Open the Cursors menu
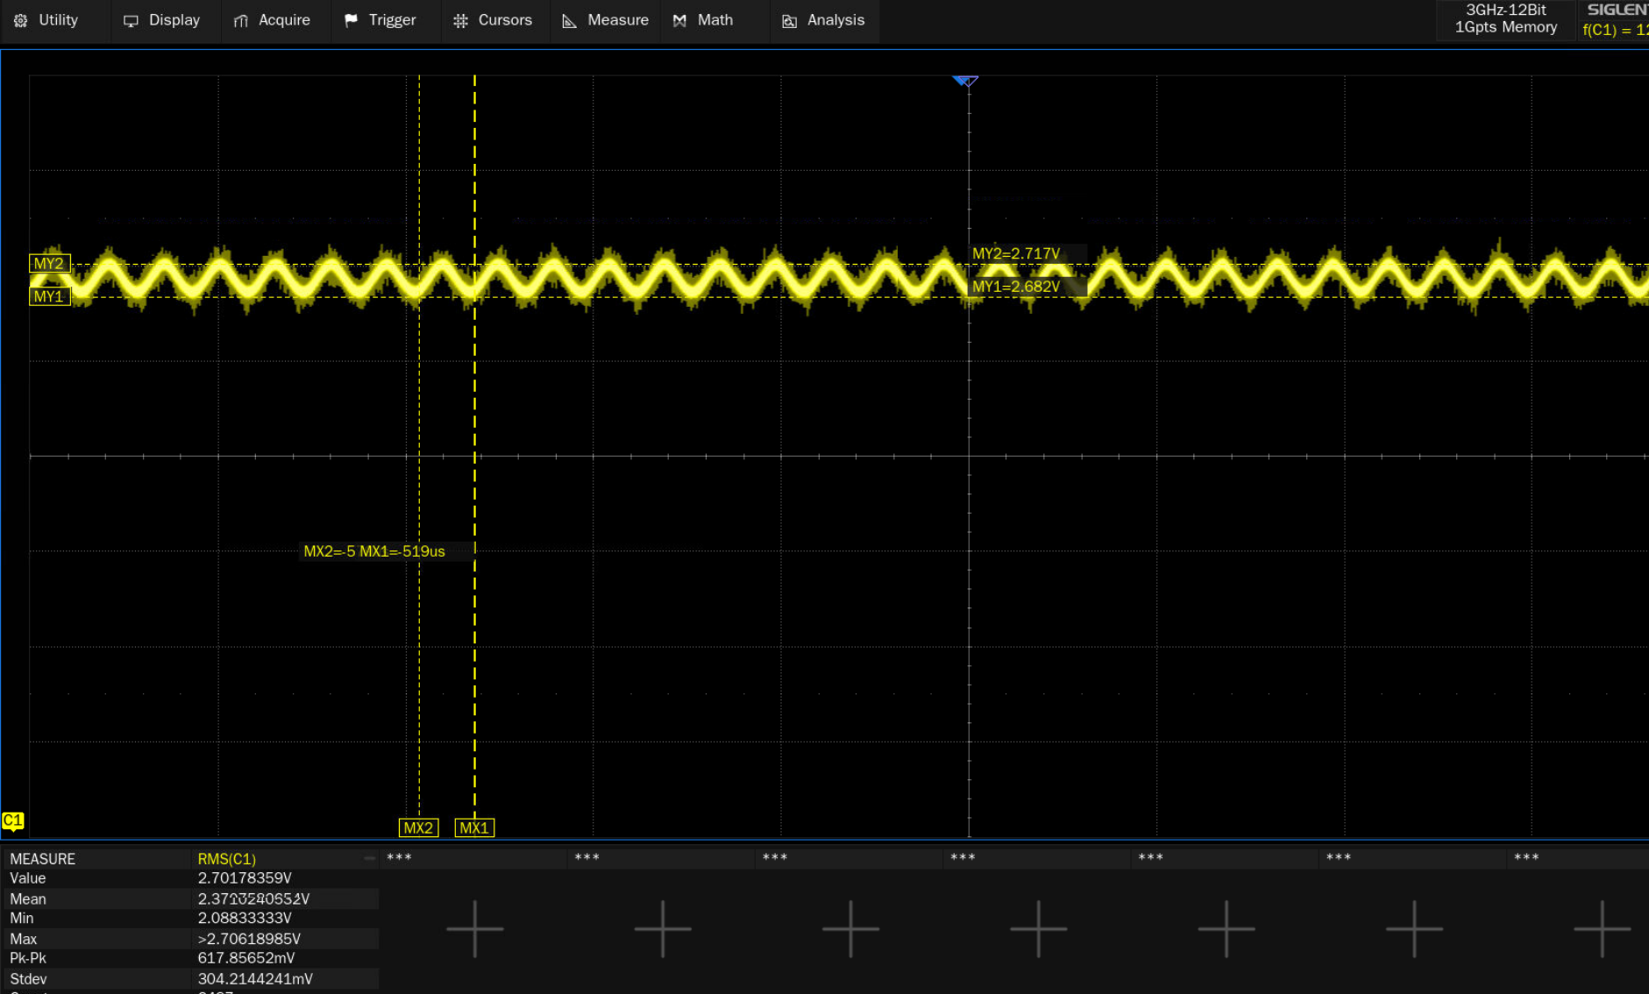Screen dimensions: 1649x994 coord(493,20)
